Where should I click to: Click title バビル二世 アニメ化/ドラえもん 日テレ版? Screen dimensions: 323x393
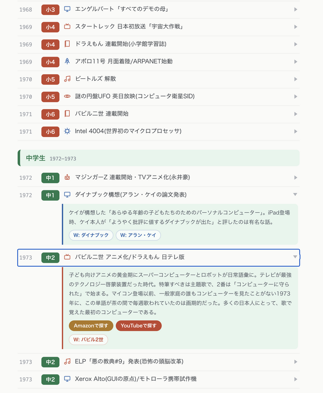pos(130,257)
